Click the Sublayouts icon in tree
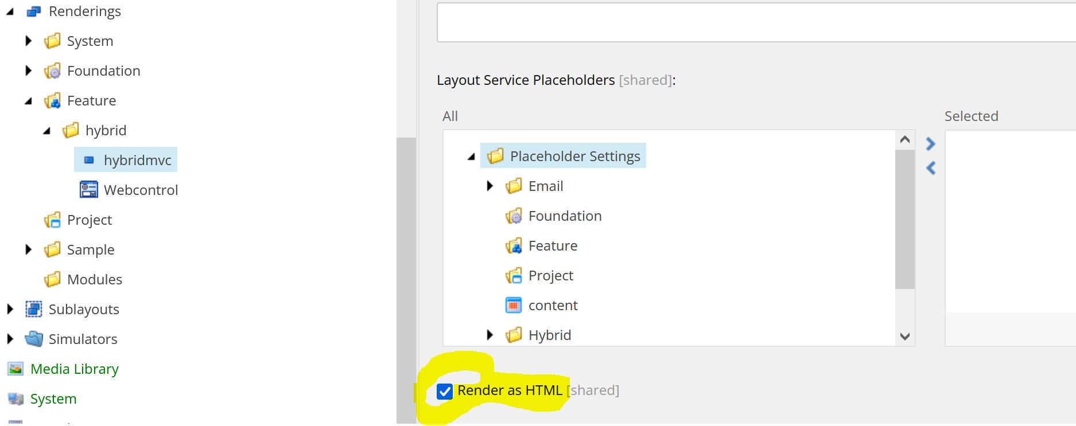This screenshot has height=426, width=1076. (34, 309)
